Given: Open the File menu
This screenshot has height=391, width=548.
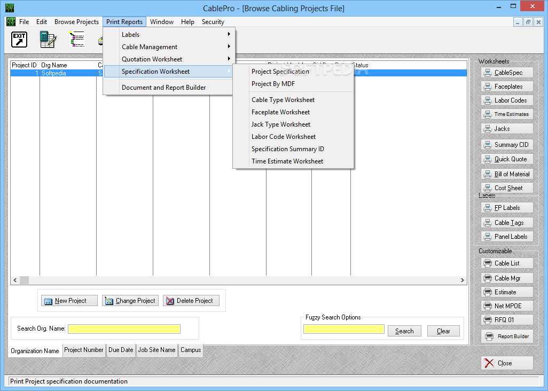Looking at the screenshot, I should coord(24,22).
